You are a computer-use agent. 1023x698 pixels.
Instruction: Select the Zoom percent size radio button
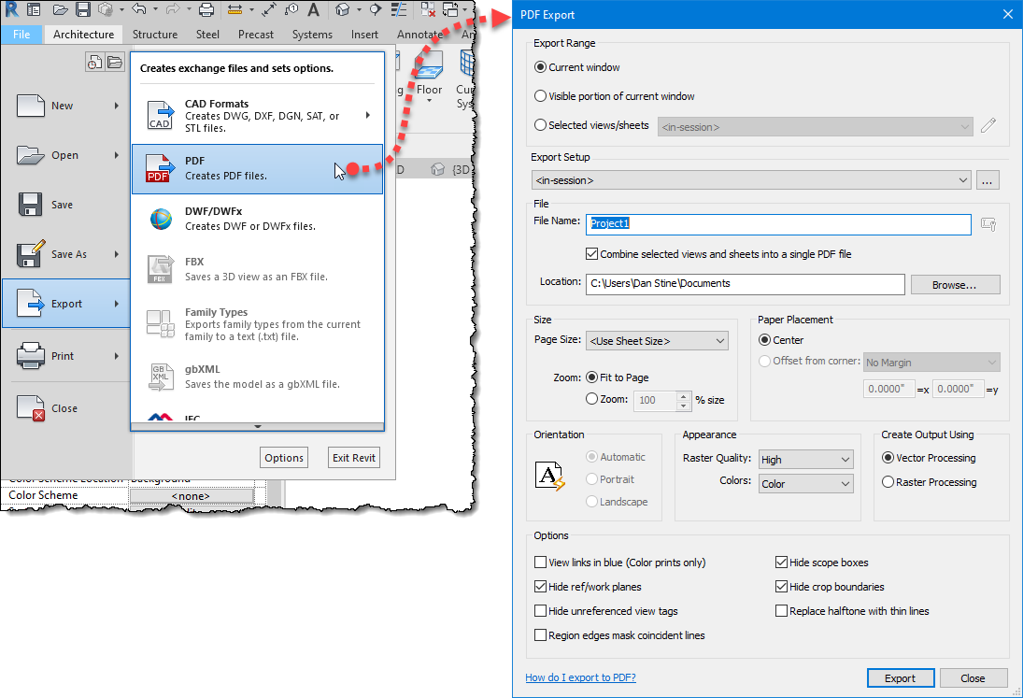pyautogui.click(x=591, y=399)
